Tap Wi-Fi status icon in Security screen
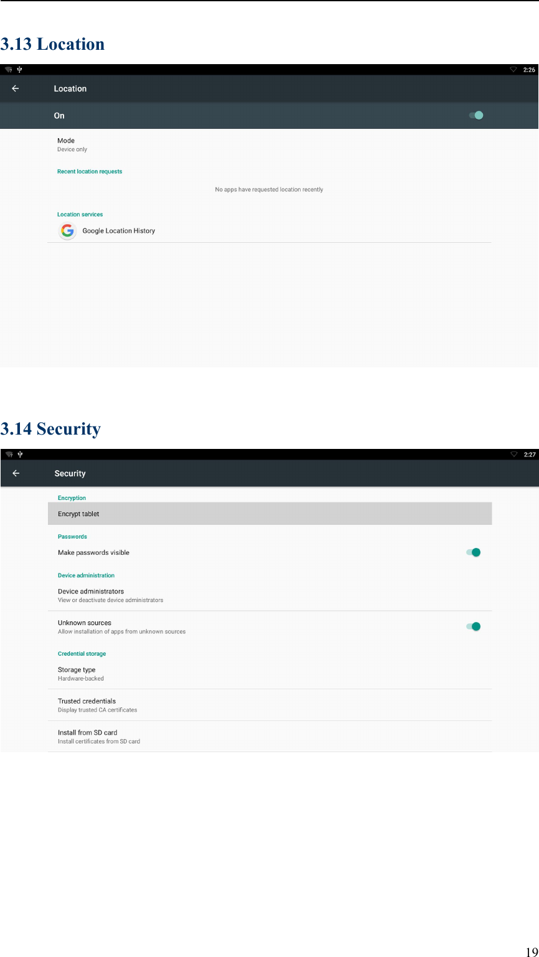 9,455
